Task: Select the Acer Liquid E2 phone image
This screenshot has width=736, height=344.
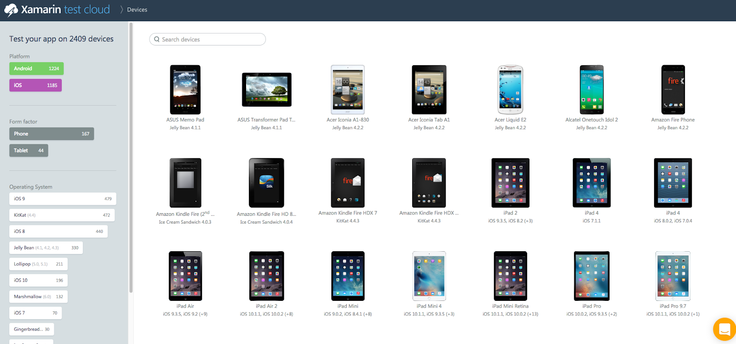Action: [x=511, y=90]
